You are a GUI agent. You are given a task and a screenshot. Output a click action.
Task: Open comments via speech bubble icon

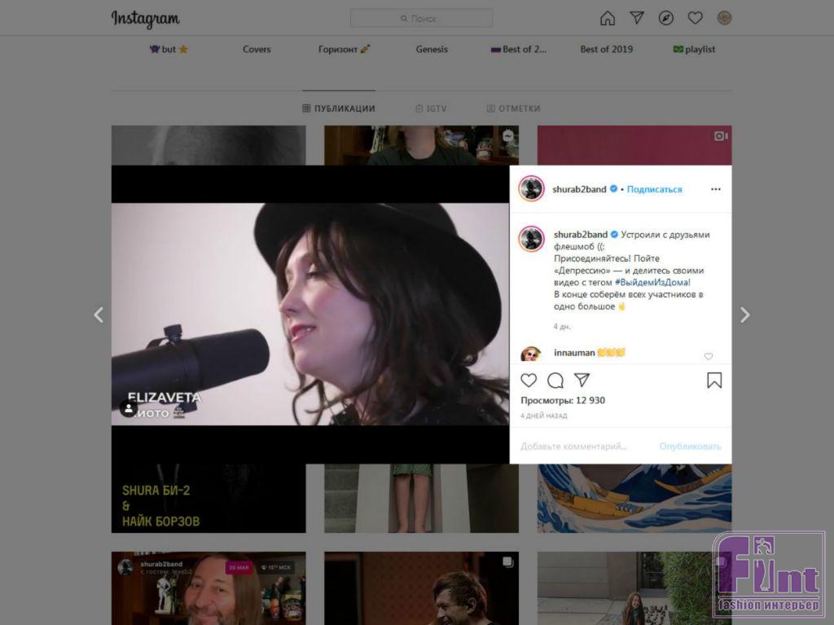coord(555,381)
